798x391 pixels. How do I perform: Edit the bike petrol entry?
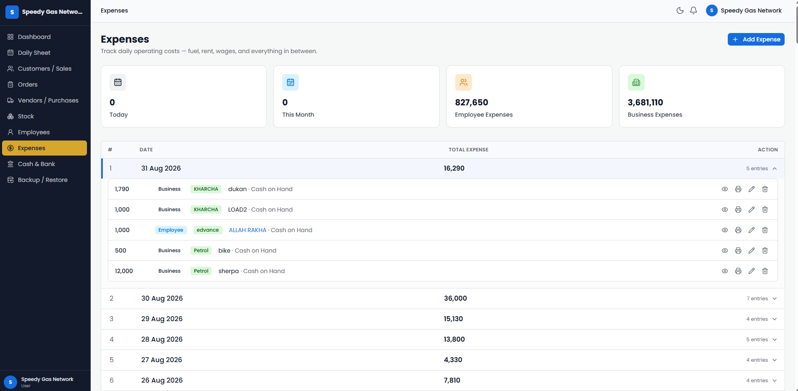click(752, 250)
